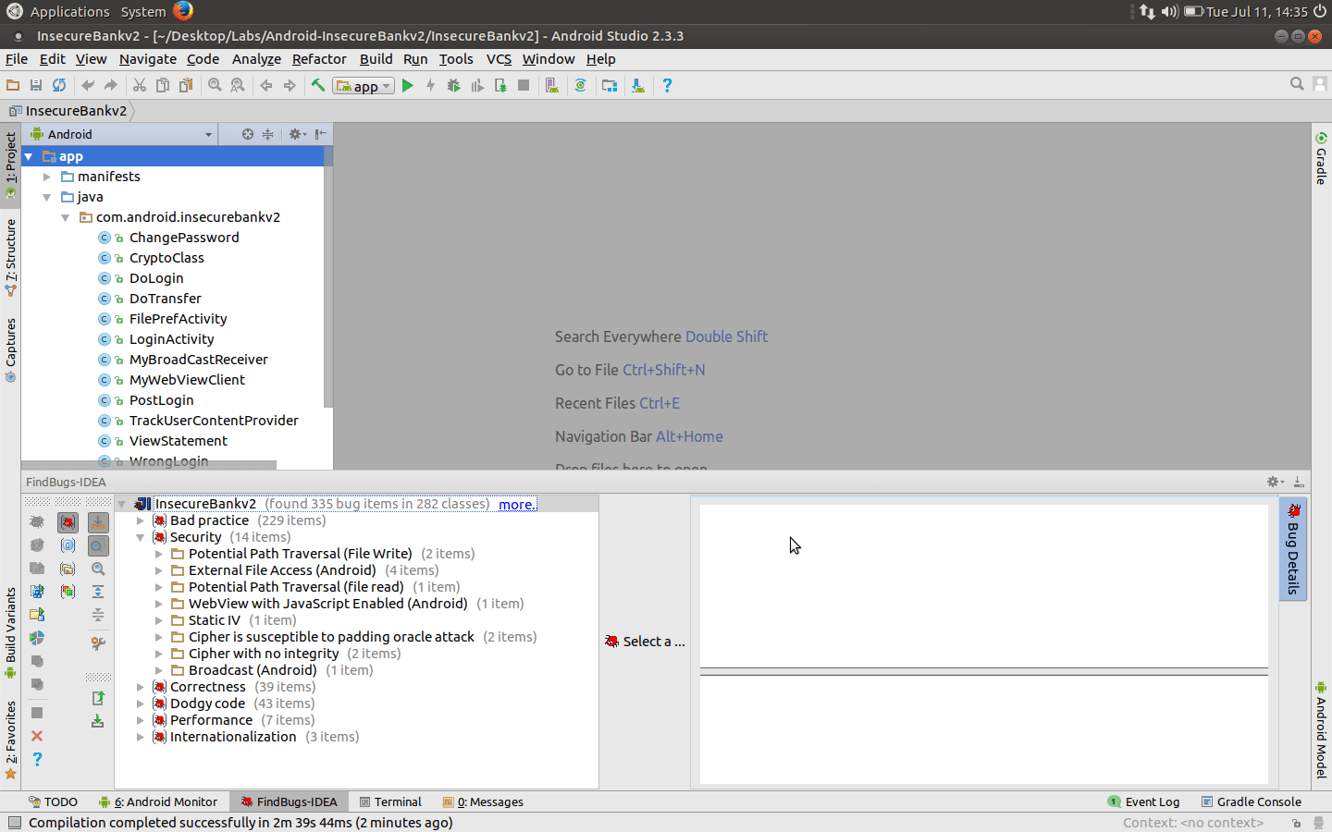
Task: Click the "more..." link in FindBugs results
Action: point(516,504)
